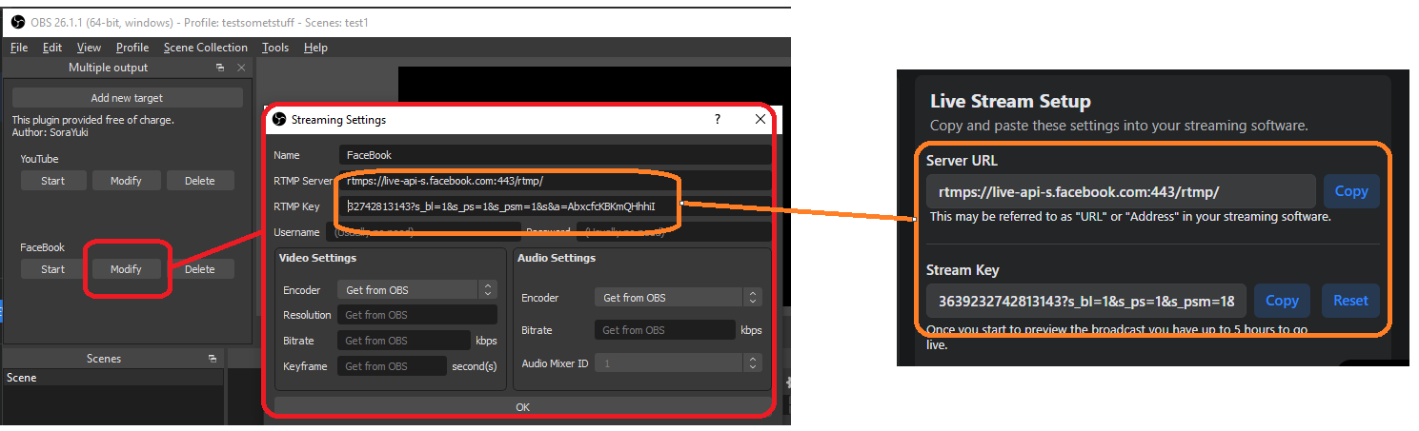This screenshot has height=431, width=1419.
Task: Click the audio Bitrate field
Action: click(x=664, y=330)
